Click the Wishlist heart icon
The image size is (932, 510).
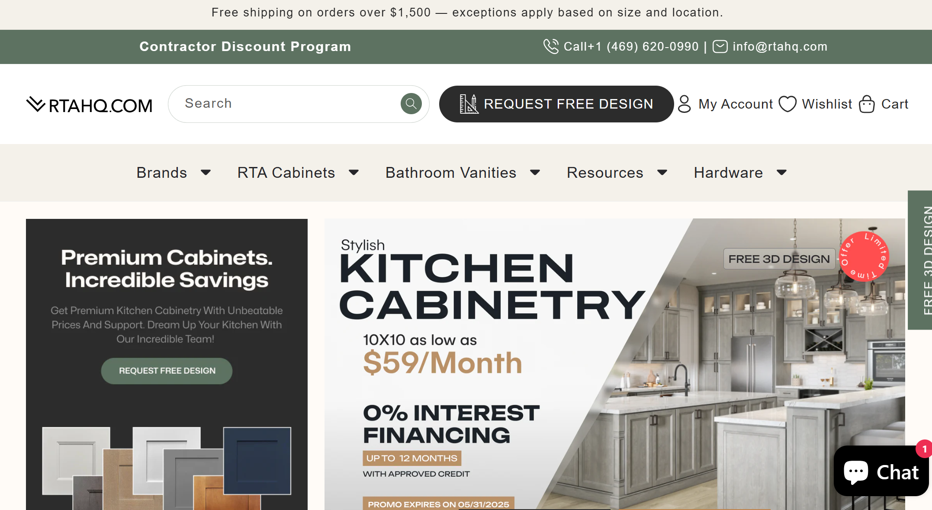tap(787, 104)
